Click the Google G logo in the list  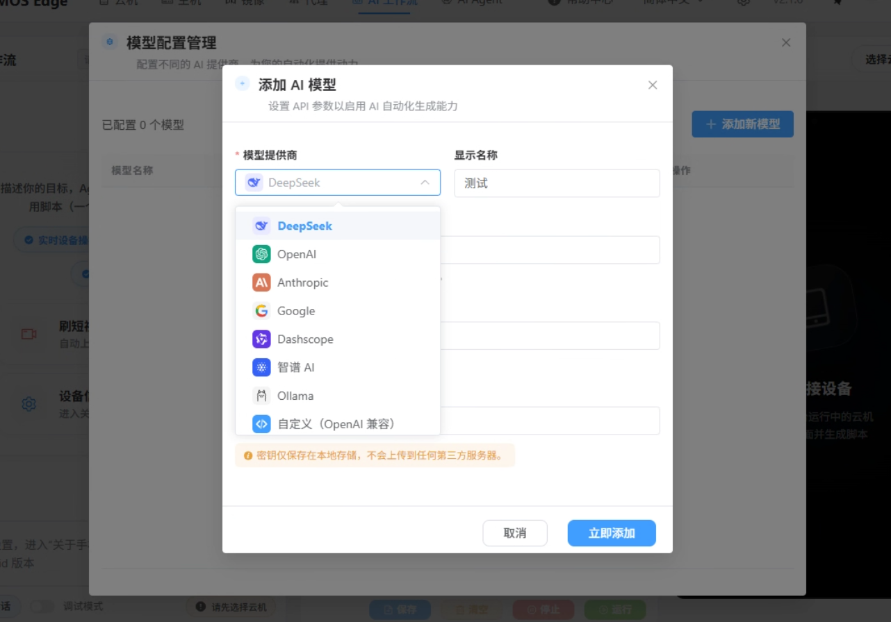(x=261, y=311)
